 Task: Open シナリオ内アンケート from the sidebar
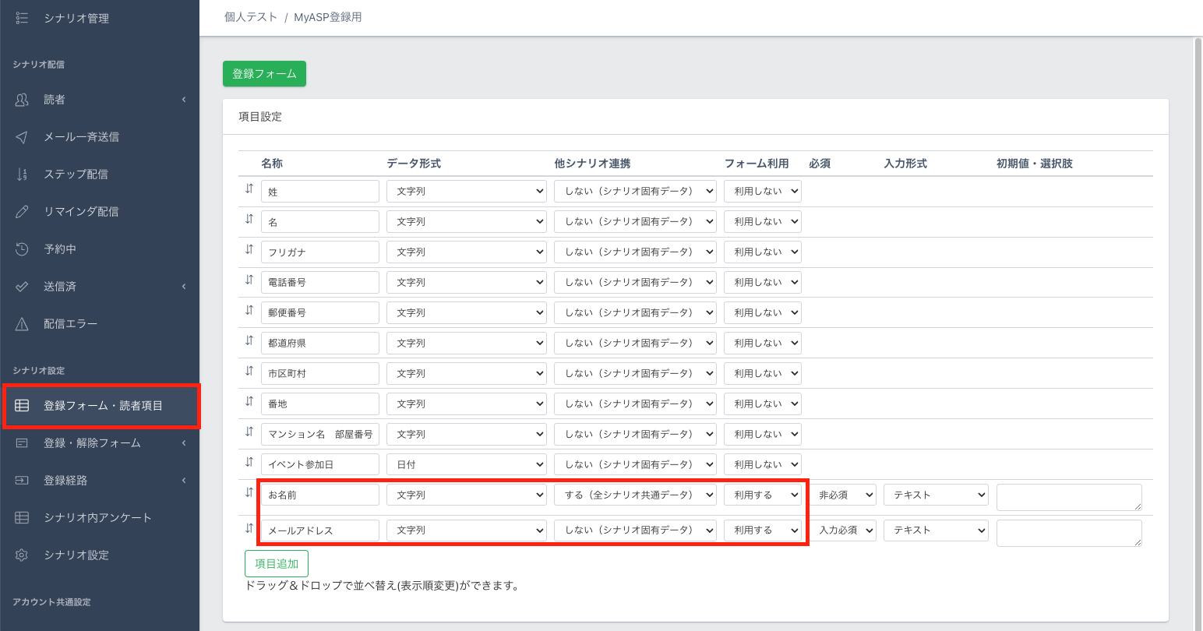tap(97, 518)
